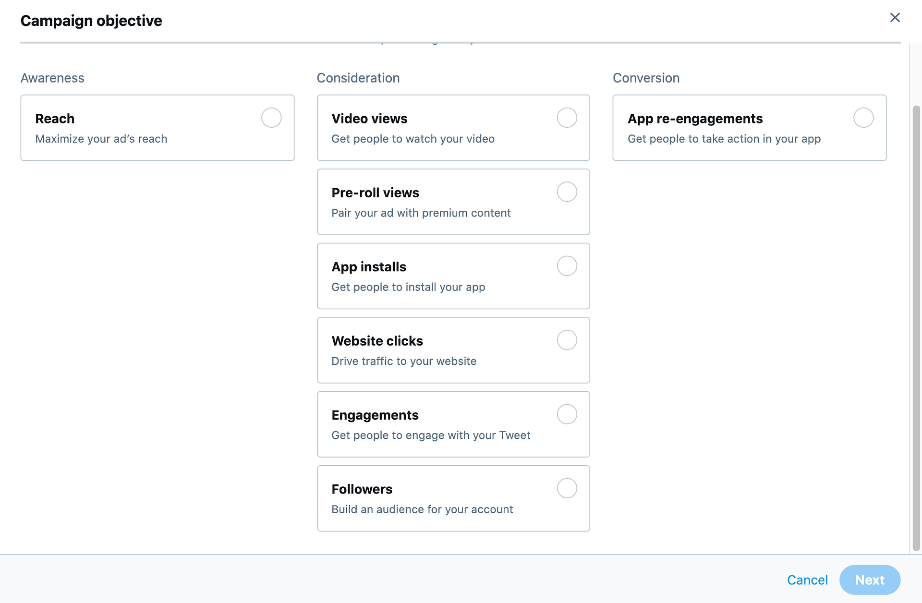Click 'Pair your ad with premium content' text
Image resolution: width=922 pixels, height=603 pixels.
421,213
